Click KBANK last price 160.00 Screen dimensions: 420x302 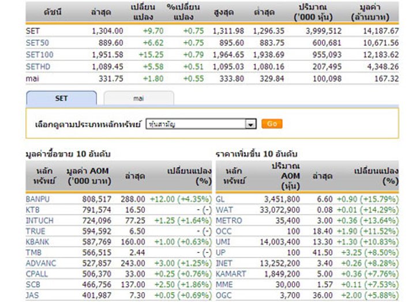click(x=133, y=242)
